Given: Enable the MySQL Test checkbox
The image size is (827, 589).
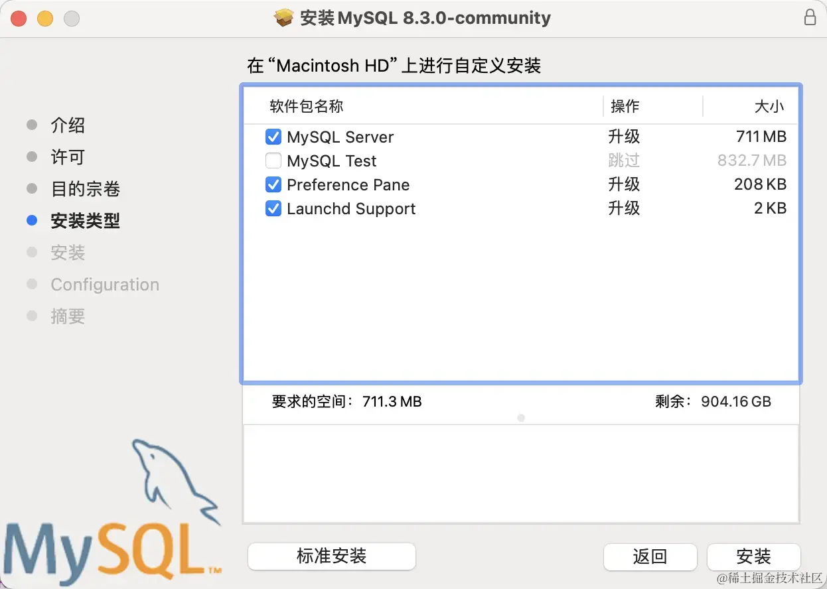Looking at the screenshot, I should (273, 161).
